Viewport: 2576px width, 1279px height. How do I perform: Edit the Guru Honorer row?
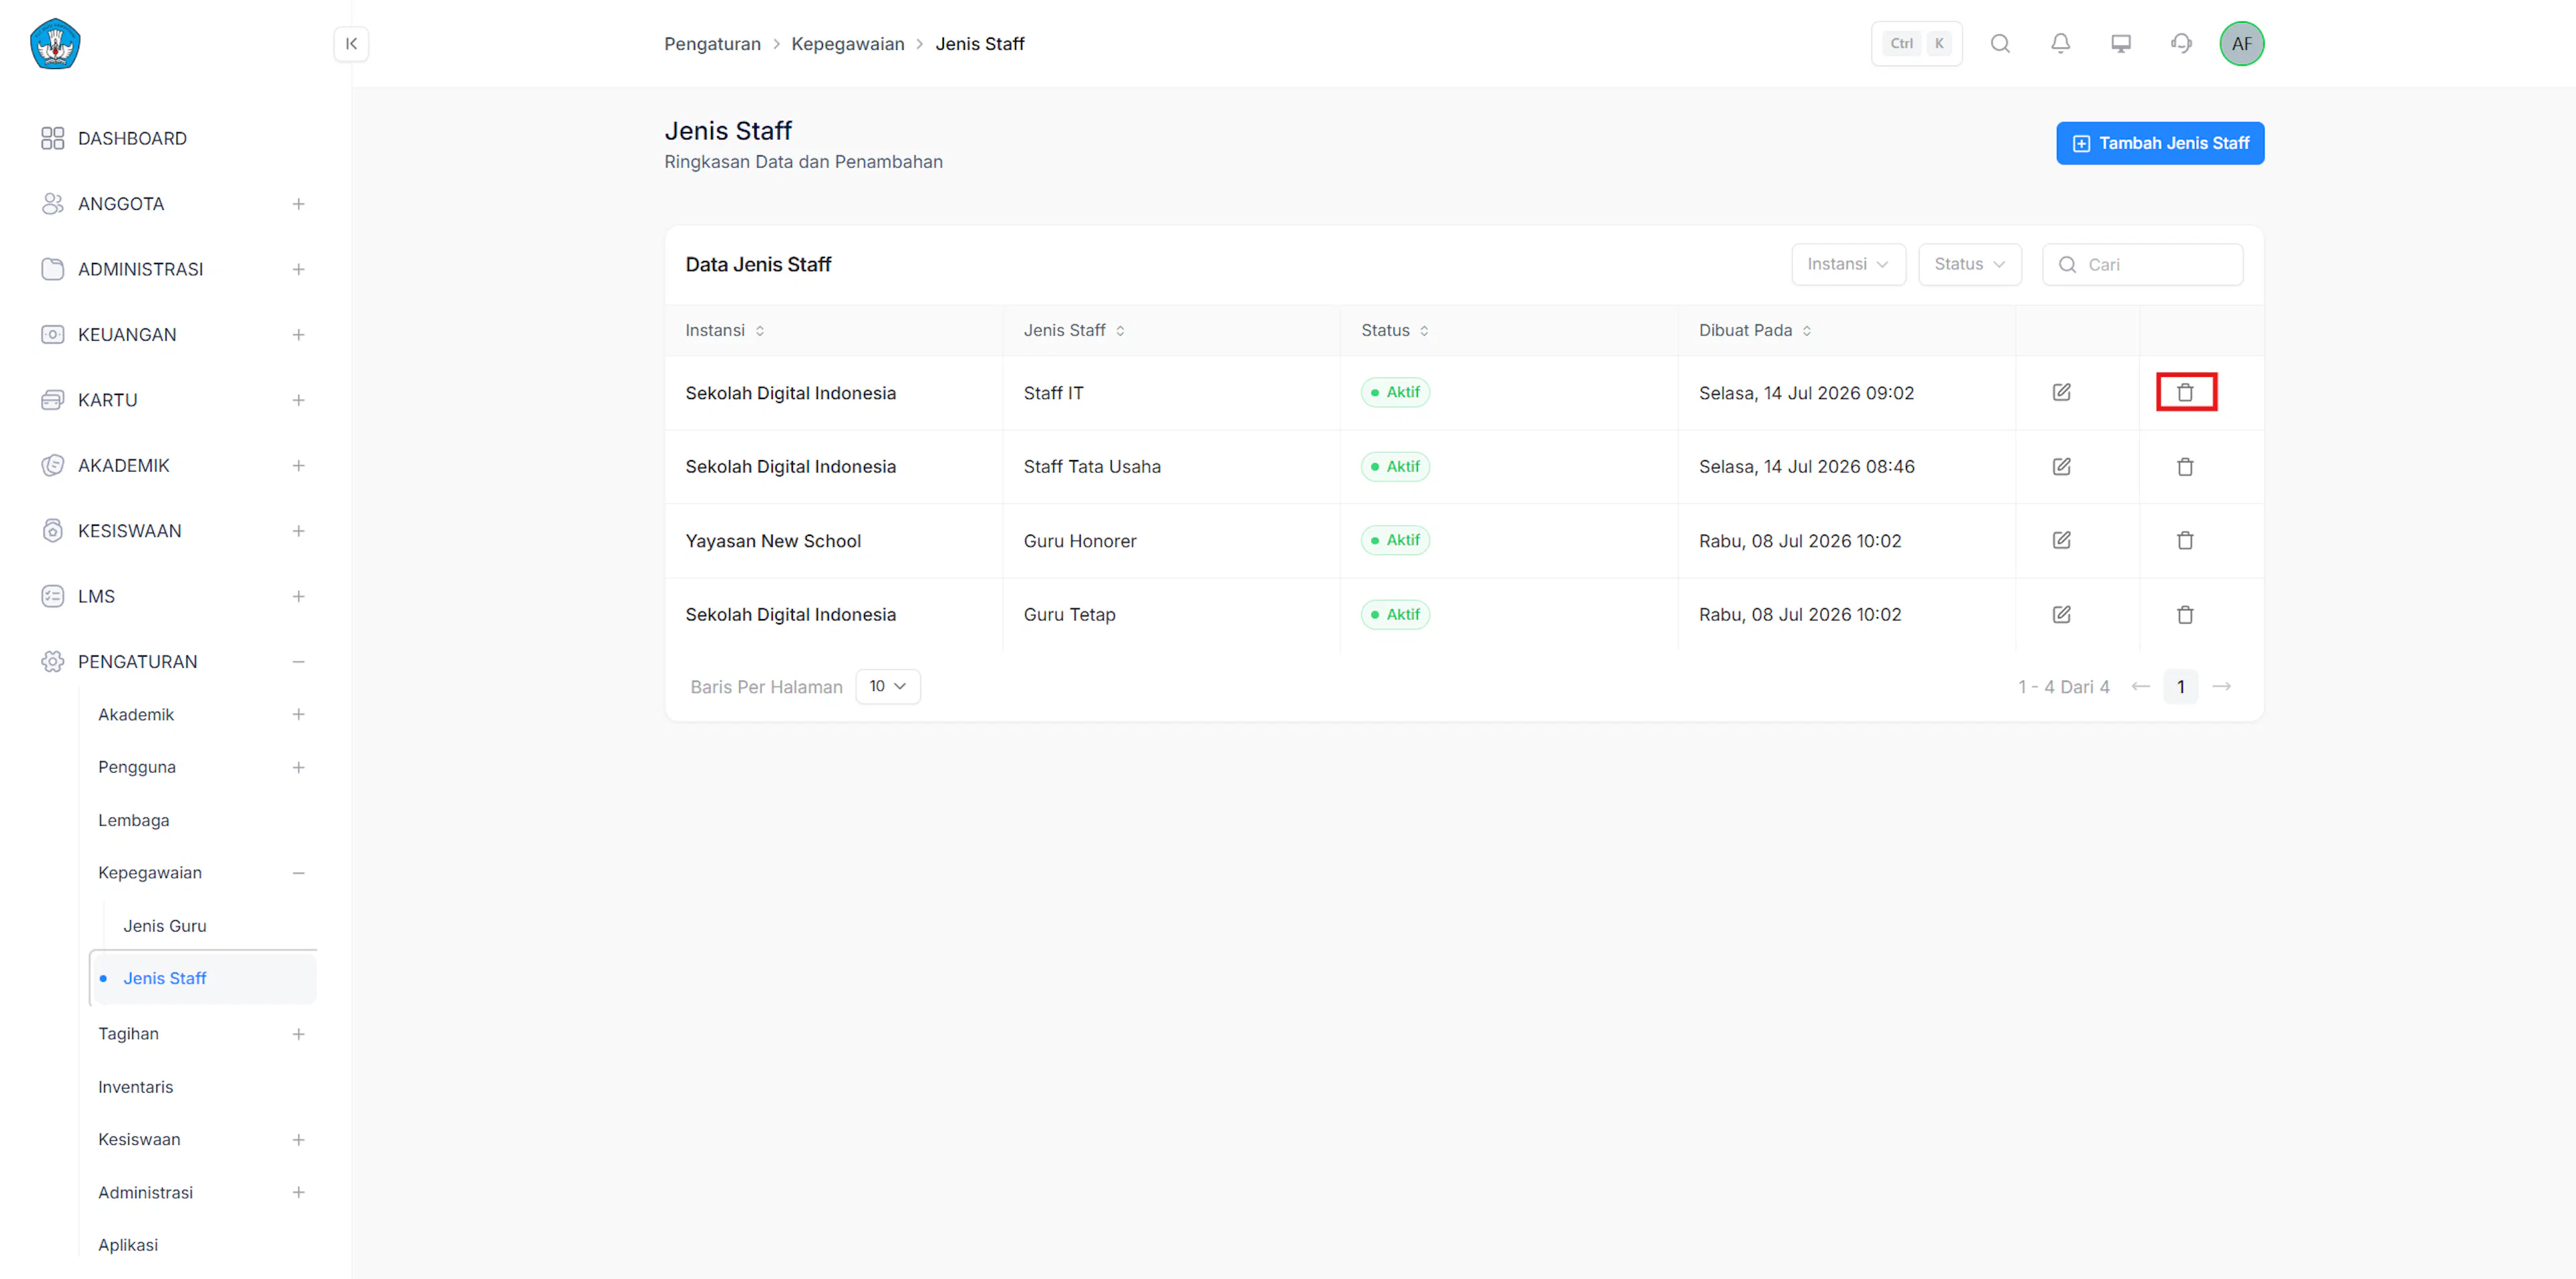[x=2061, y=540]
